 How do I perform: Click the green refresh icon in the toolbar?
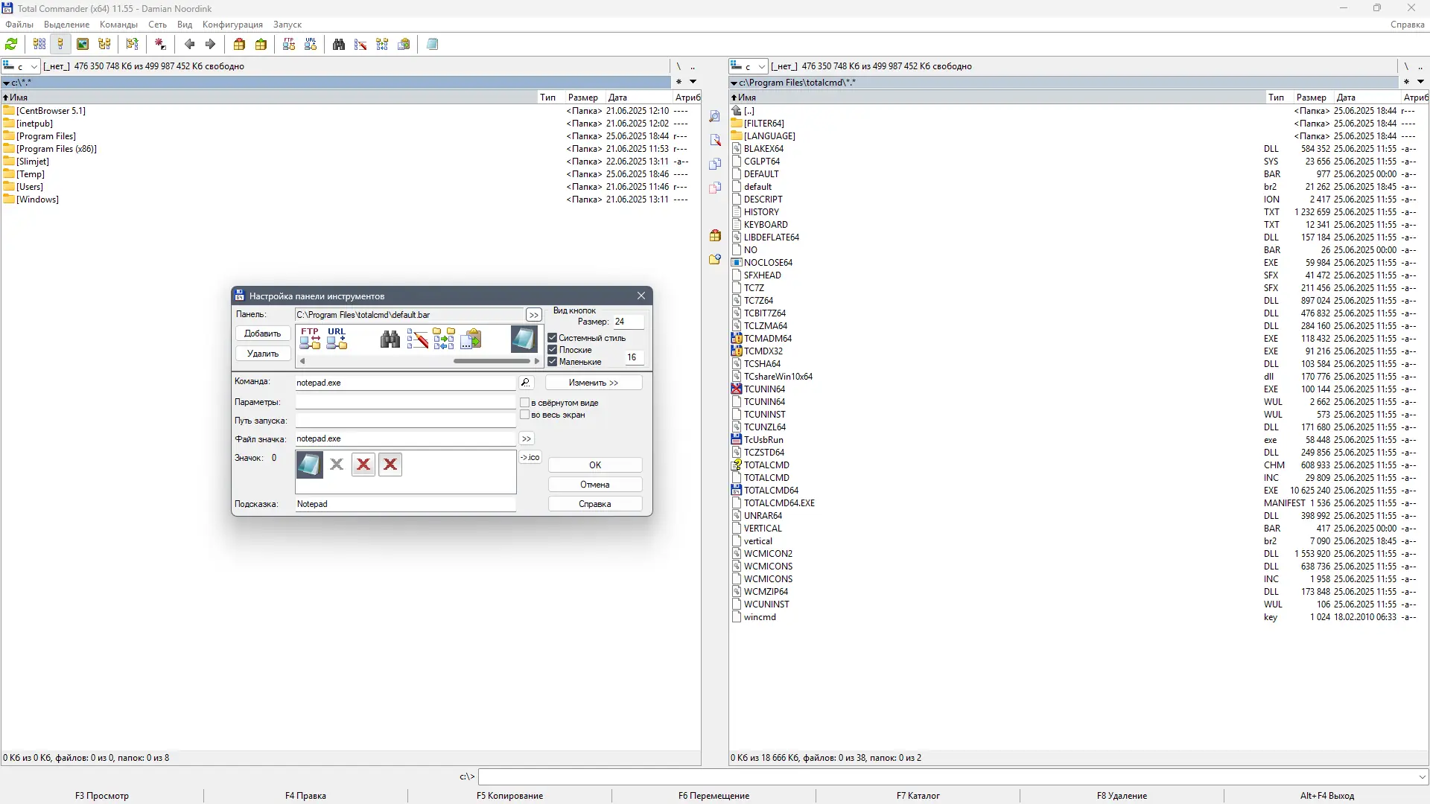tap(11, 45)
